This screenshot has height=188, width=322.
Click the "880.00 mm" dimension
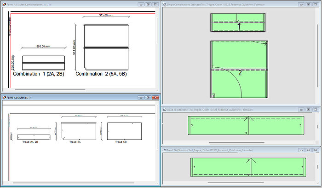[43, 46]
